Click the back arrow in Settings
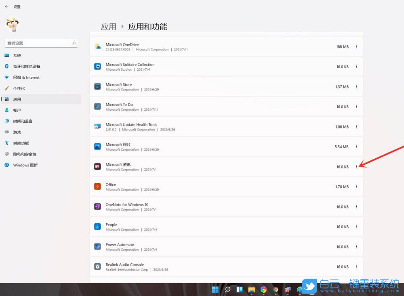 [x=6, y=6]
